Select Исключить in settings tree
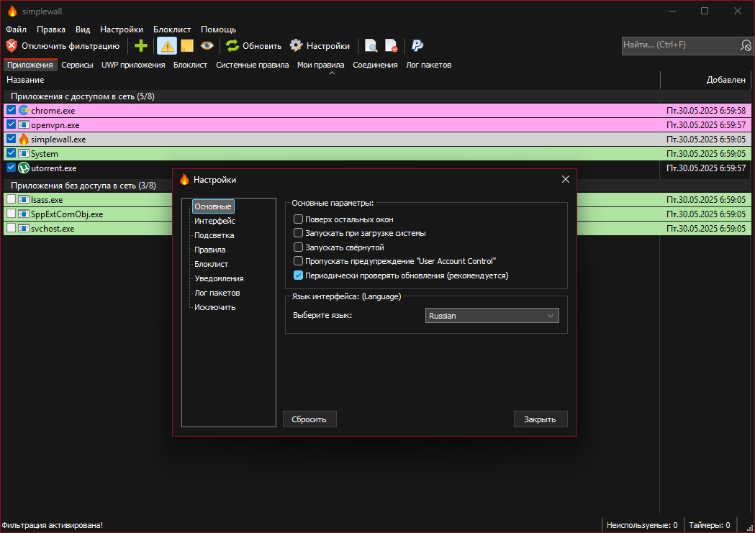Viewport: 755px width, 533px height. tap(214, 307)
